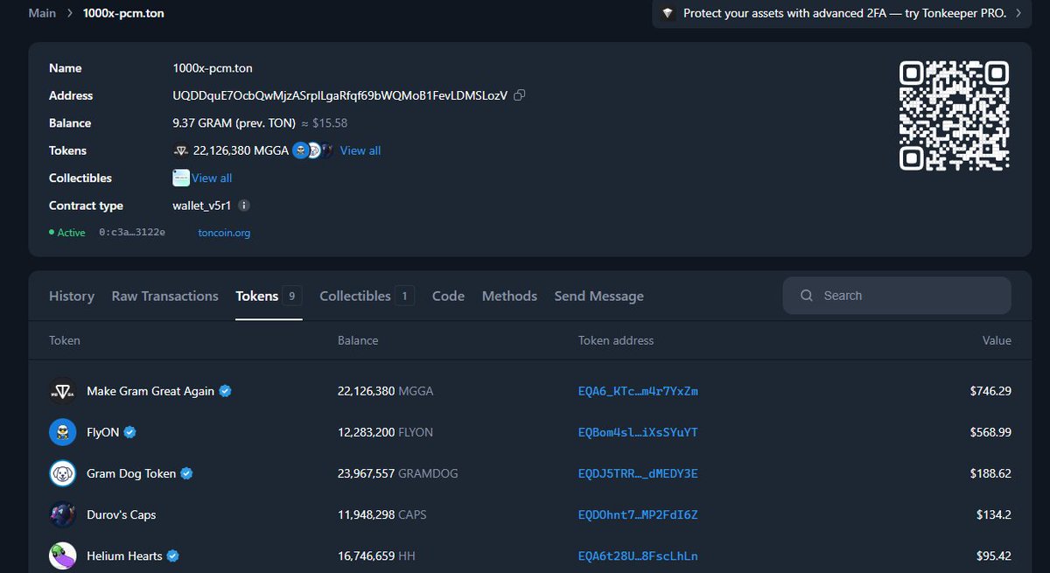Screen dimensions: 1050x573
Task: Click the $746.29 value cell
Action: (x=990, y=391)
